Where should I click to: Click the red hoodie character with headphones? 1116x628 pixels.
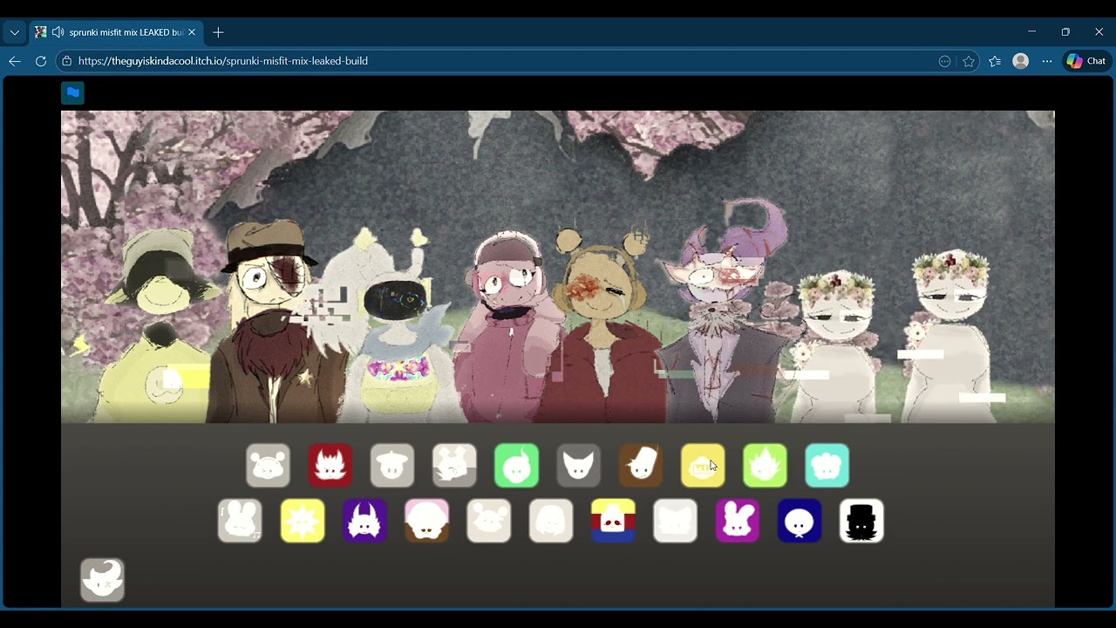click(x=603, y=326)
